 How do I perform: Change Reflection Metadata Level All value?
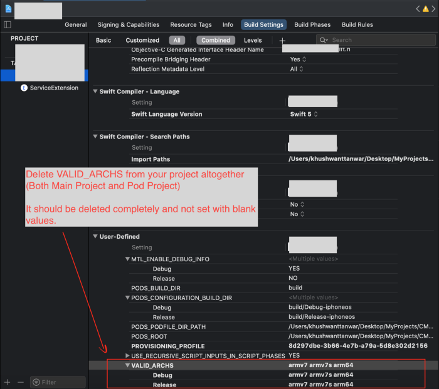(x=297, y=69)
